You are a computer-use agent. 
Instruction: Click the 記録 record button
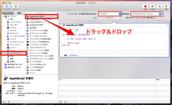tap(145, 7)
